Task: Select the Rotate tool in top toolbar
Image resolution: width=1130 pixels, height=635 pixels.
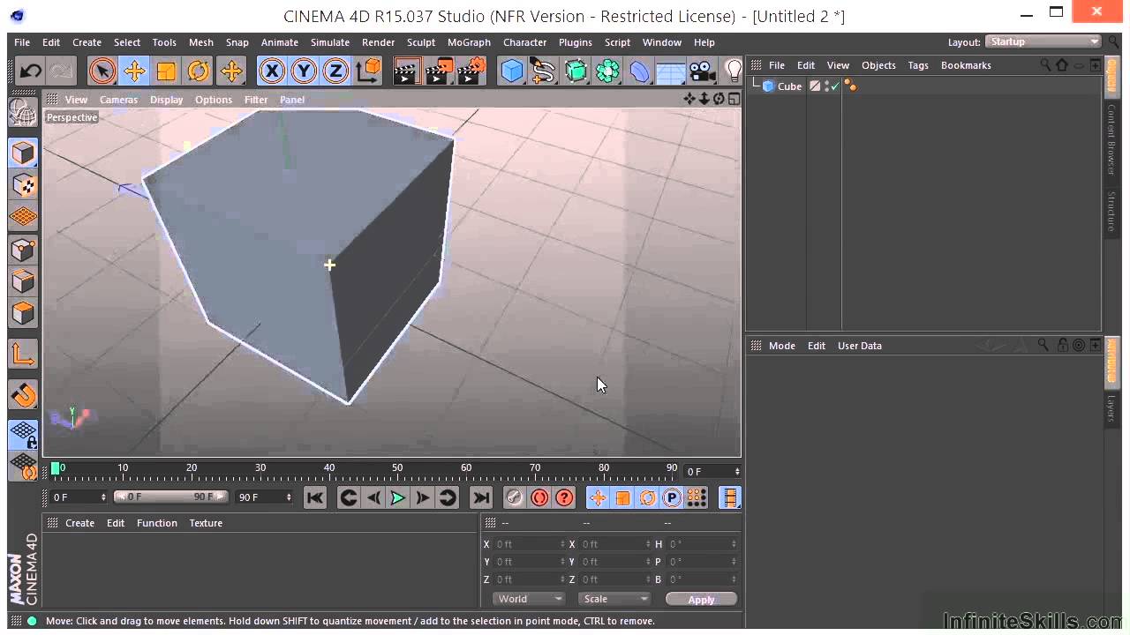Action: tap(199, 71)
